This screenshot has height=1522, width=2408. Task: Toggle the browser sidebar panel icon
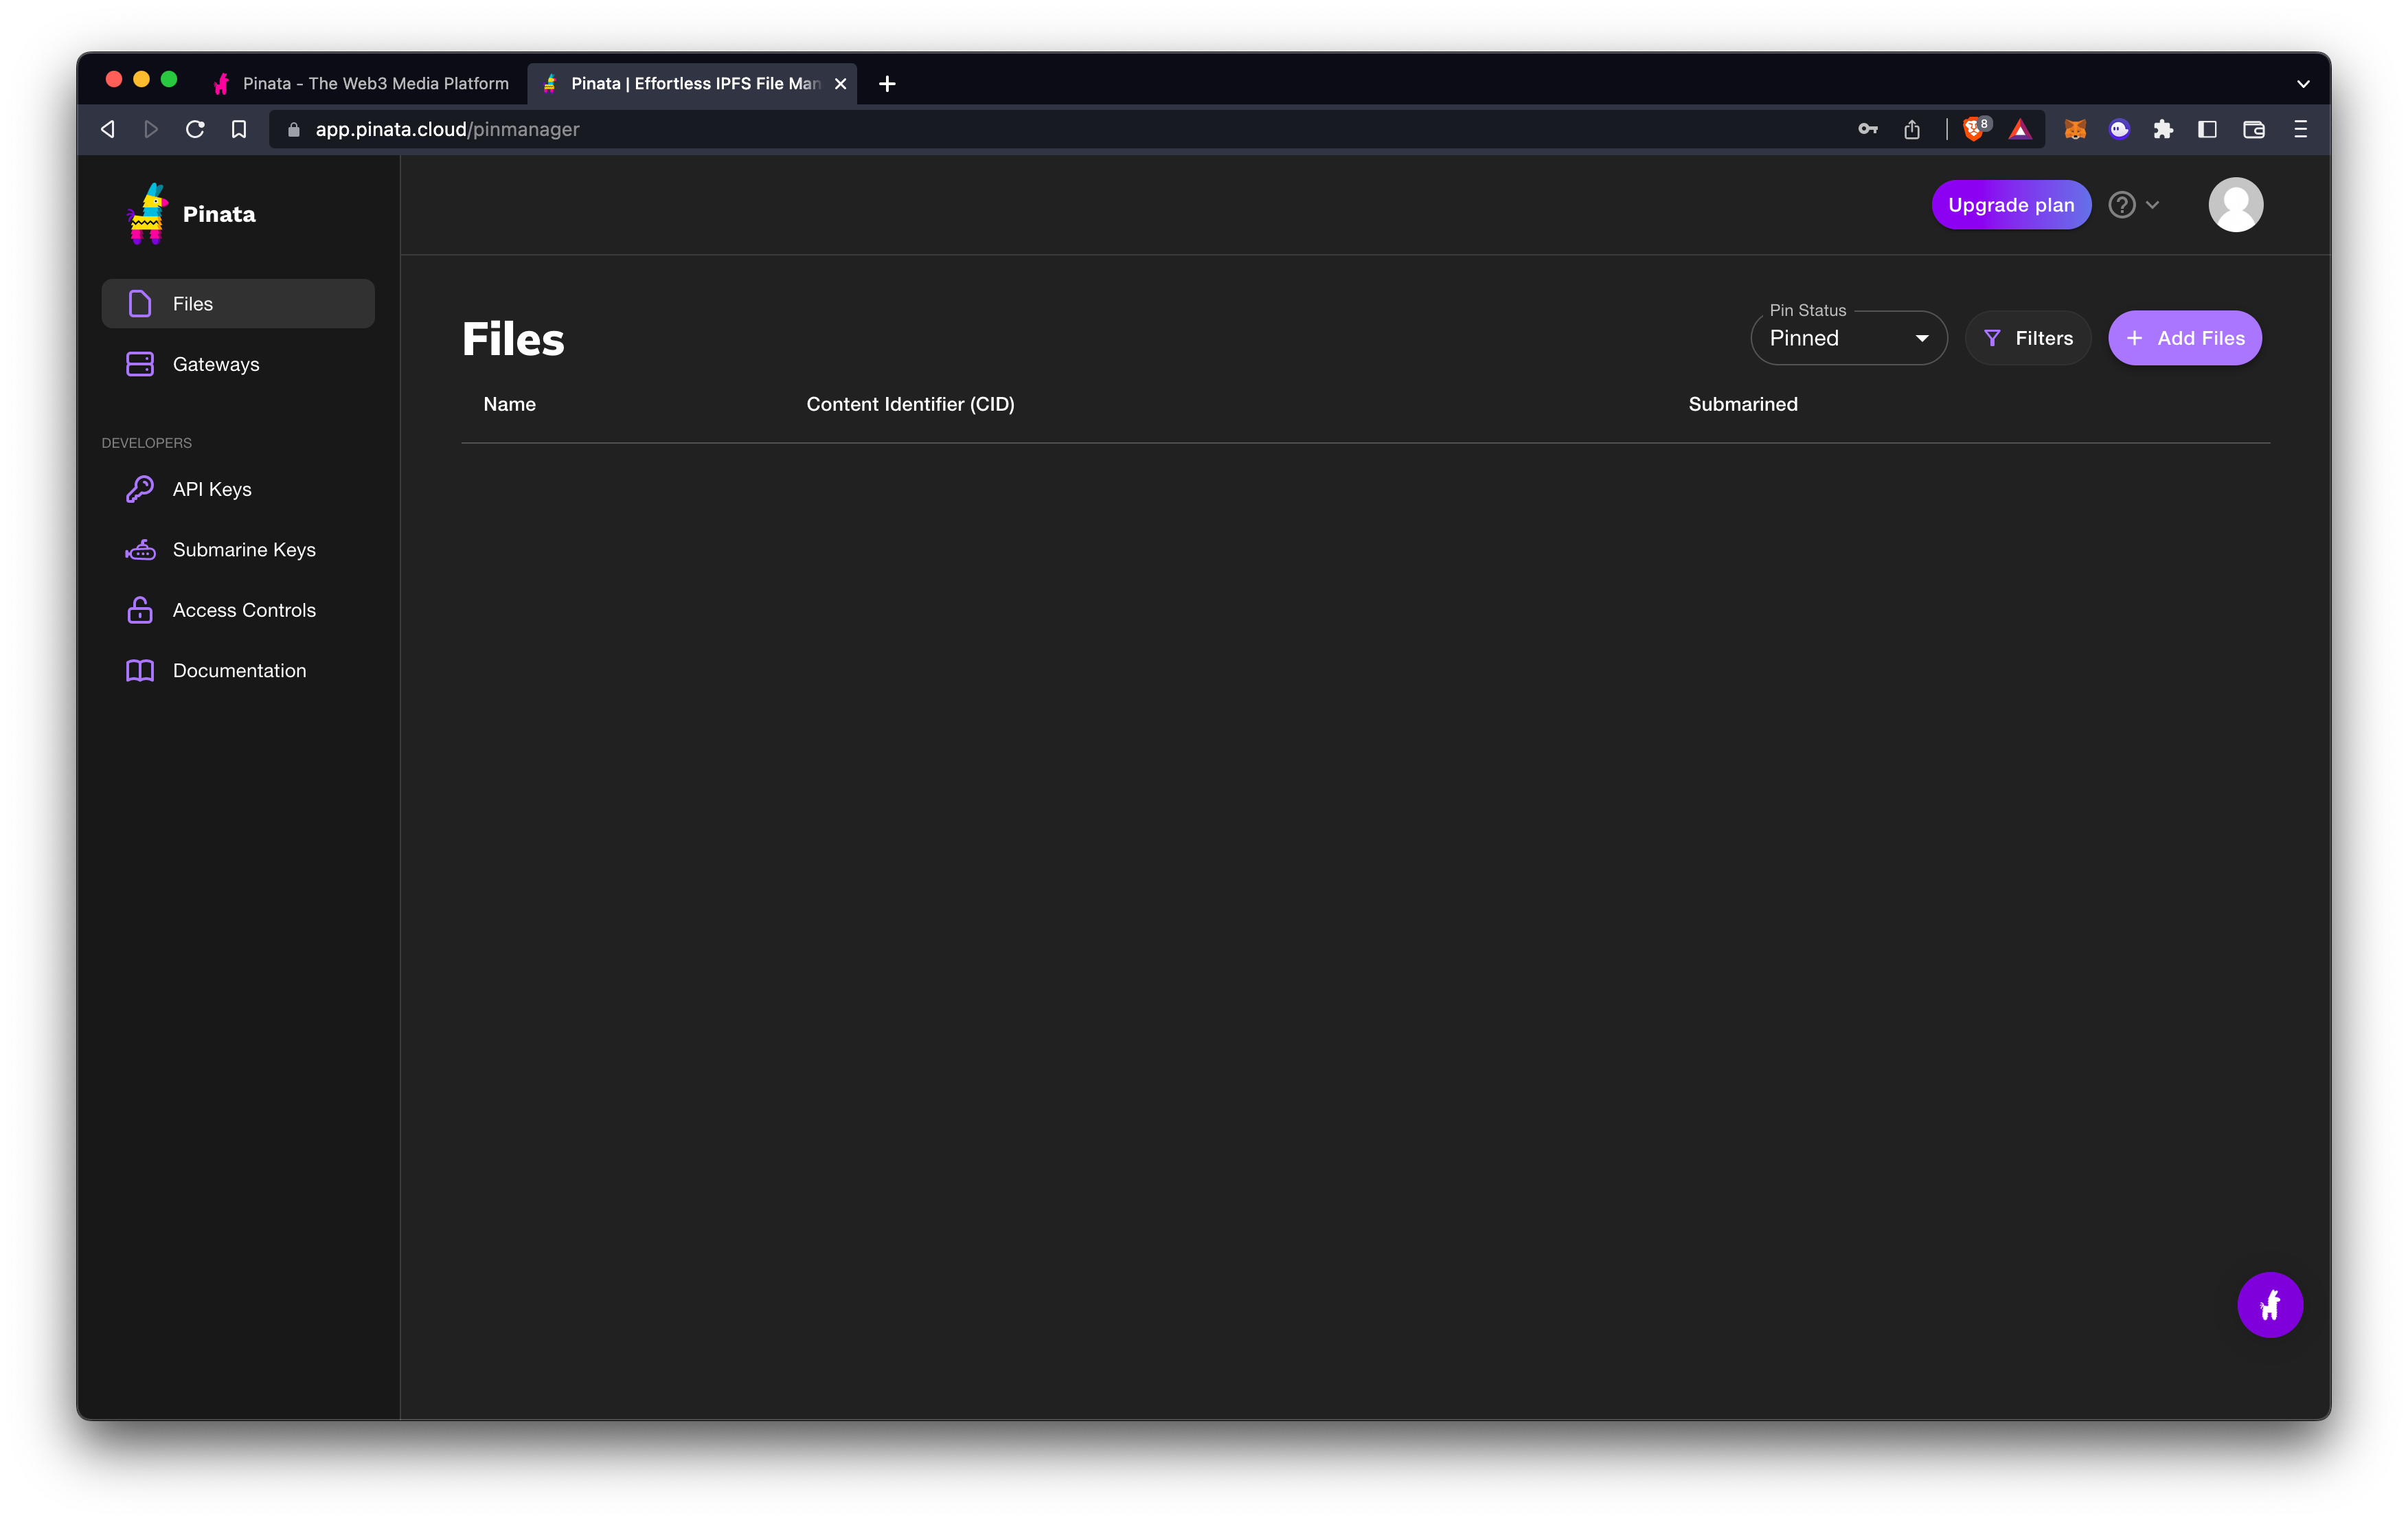click(x=2207, y=129)
